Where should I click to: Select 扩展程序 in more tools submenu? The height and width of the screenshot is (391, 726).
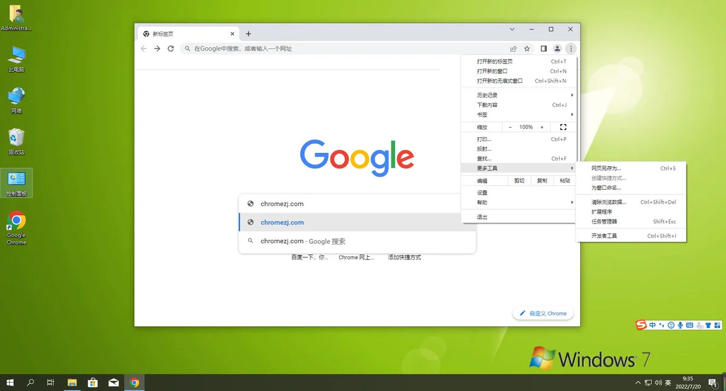pyautogui.click(x=602, y=212)
